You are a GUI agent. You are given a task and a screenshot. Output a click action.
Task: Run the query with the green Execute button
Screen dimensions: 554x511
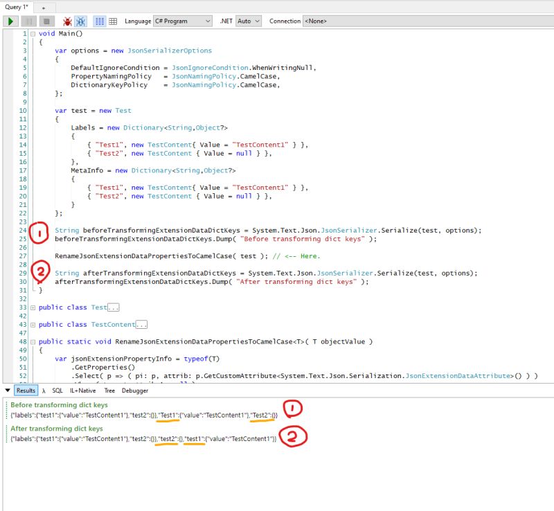10,21
